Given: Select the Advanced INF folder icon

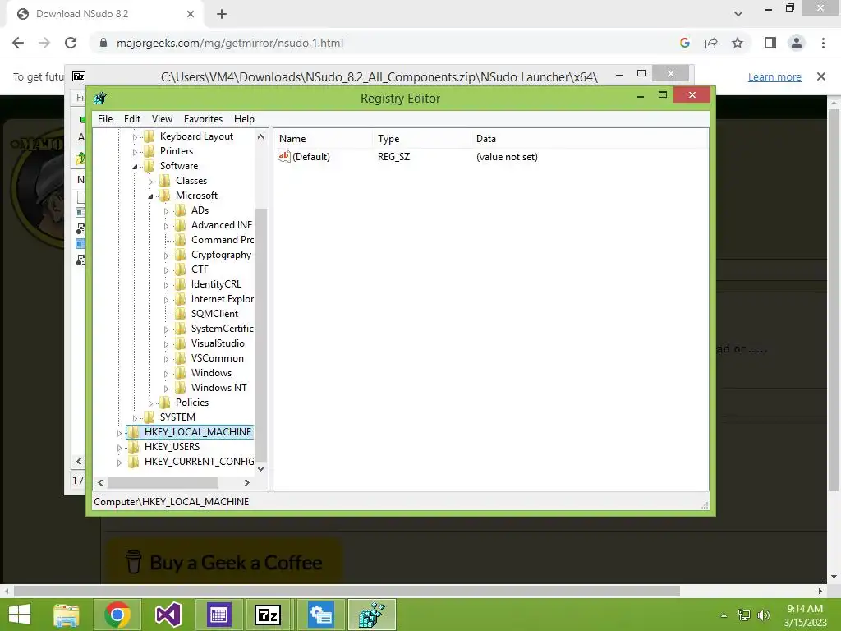Looking at the screenshot, I should pos(181,225).
